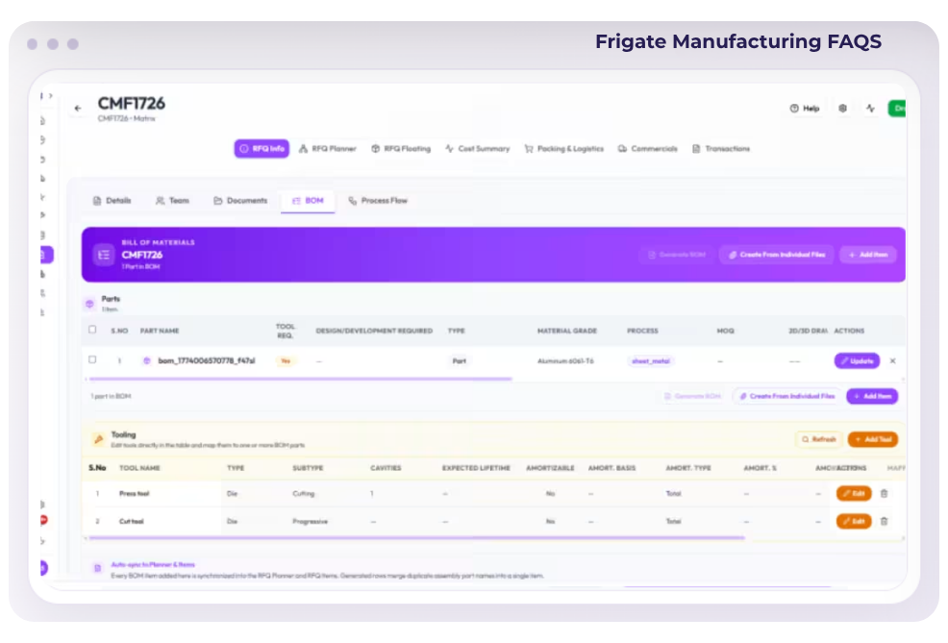Viewport: 948px width, 643px height.
Task: Edit the Press tool row
Action: pos(854,494)
